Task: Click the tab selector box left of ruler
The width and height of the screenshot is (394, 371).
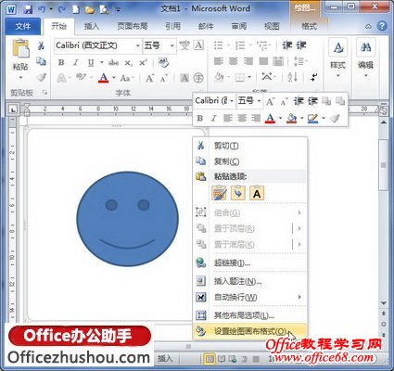Action: click(13, 109)
